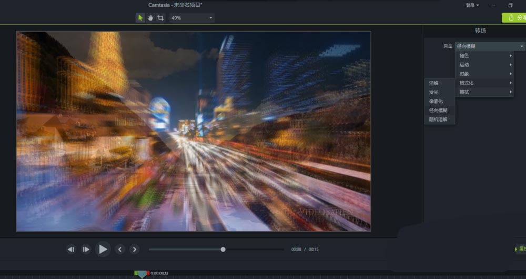Open the 登录 sign-in menu
This screenshot has width=526, height=279.
click(x=472, y=5)
